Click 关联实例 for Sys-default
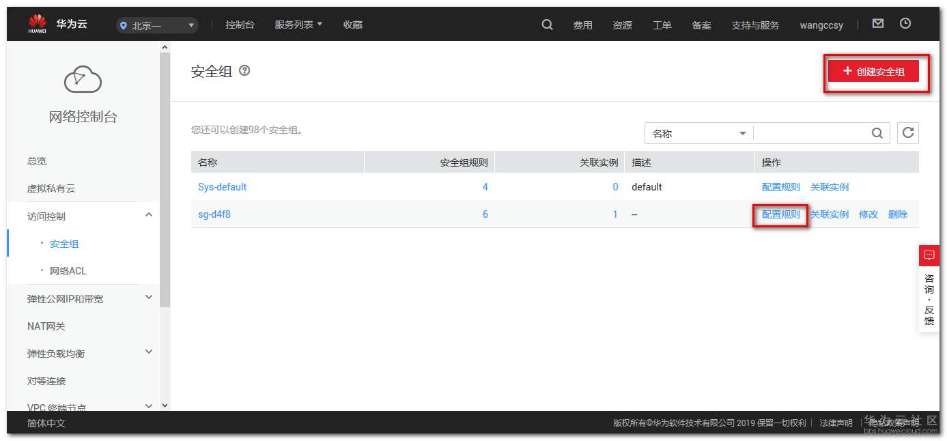This screenshot has height=441, width=947. coord(830,187)
